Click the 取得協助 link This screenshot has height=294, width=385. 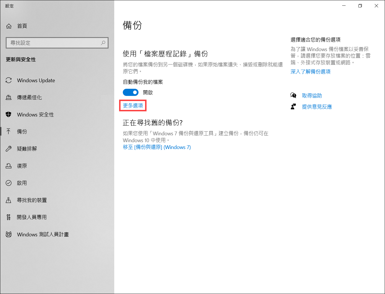pyautogui.click(x=312, y=96)
